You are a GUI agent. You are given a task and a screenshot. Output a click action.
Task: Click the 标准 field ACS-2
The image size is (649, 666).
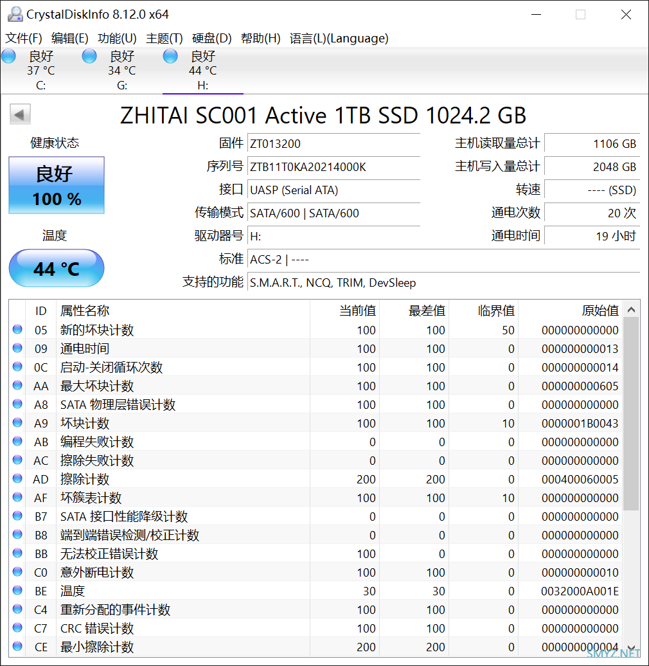(x=444, y=260)
